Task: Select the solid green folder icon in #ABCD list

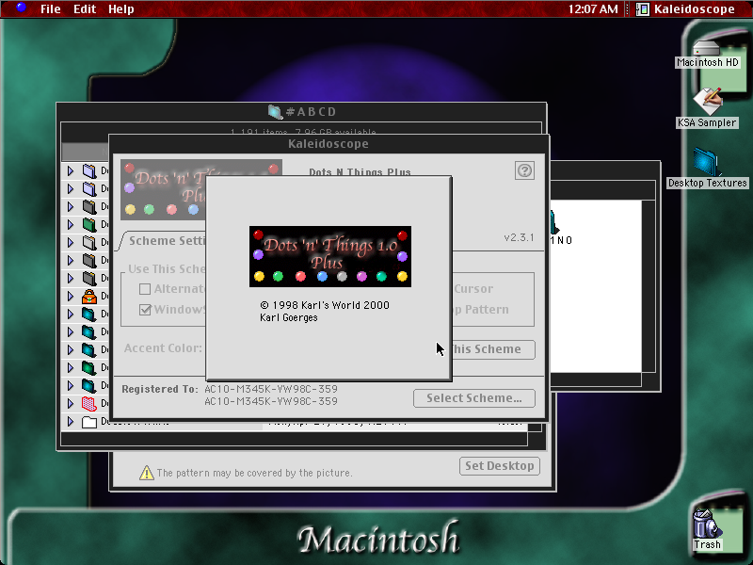Action: [x=89, y=224]
